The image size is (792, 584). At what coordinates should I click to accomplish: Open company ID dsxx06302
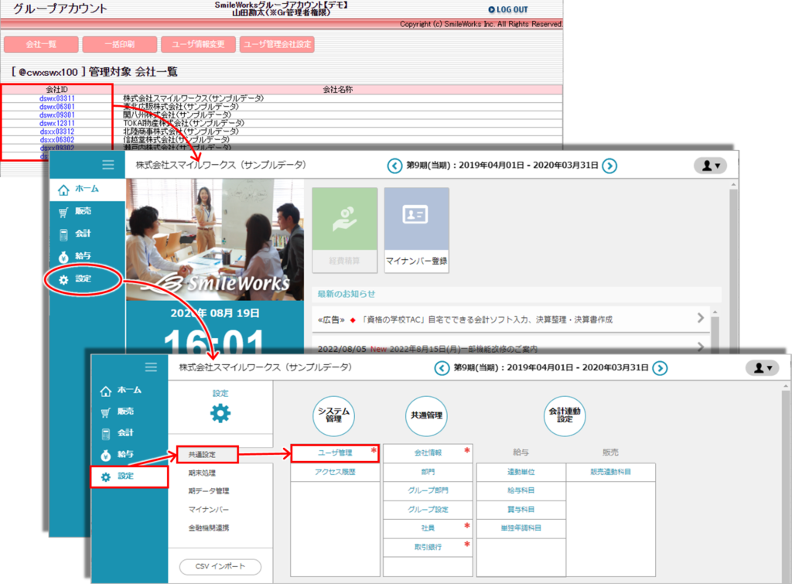click(57, 139)
